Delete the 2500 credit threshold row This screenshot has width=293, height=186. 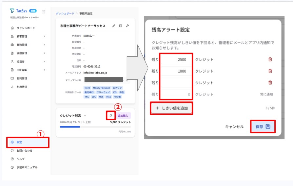(x=270, y=59)
